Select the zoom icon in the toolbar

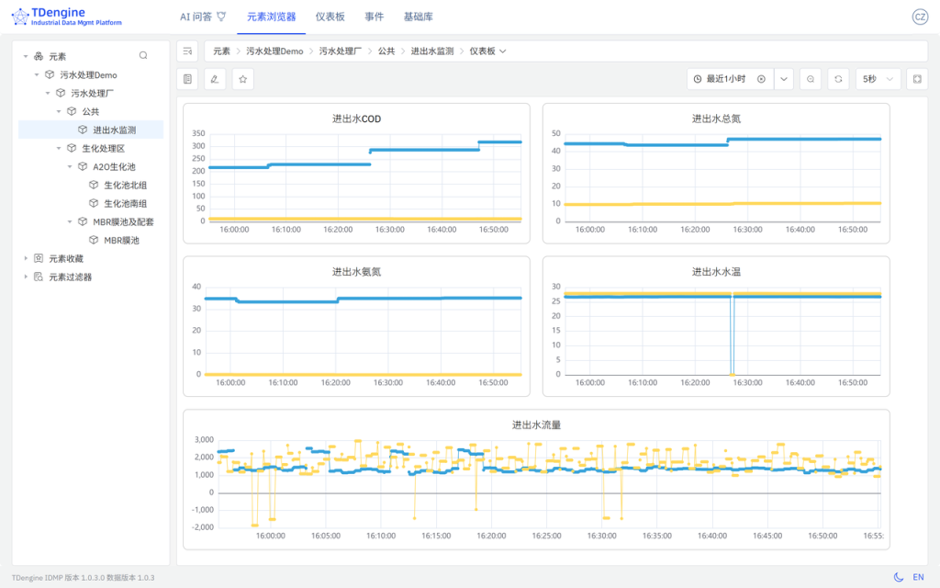tap(810, 79)
